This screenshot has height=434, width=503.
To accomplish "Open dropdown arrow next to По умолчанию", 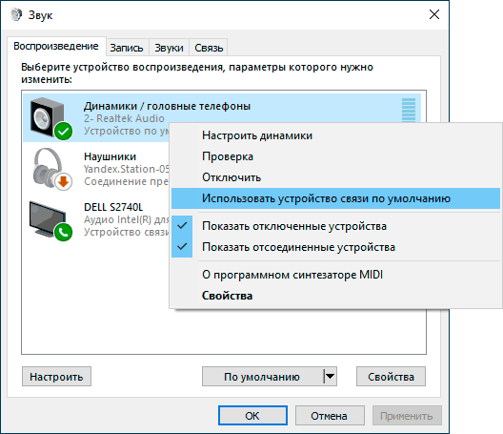I will 330,376.
